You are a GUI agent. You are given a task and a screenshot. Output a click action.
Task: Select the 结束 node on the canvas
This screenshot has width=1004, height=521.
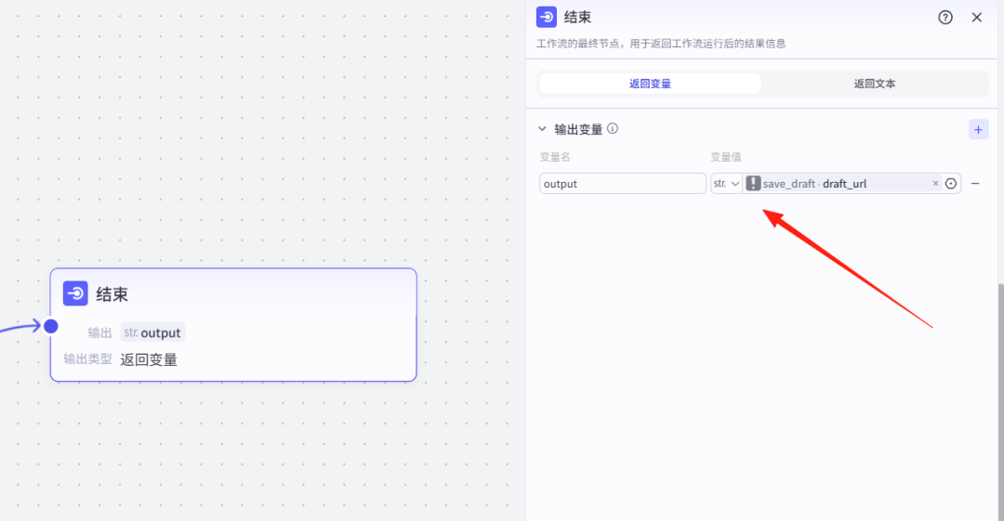click(233, 325)
